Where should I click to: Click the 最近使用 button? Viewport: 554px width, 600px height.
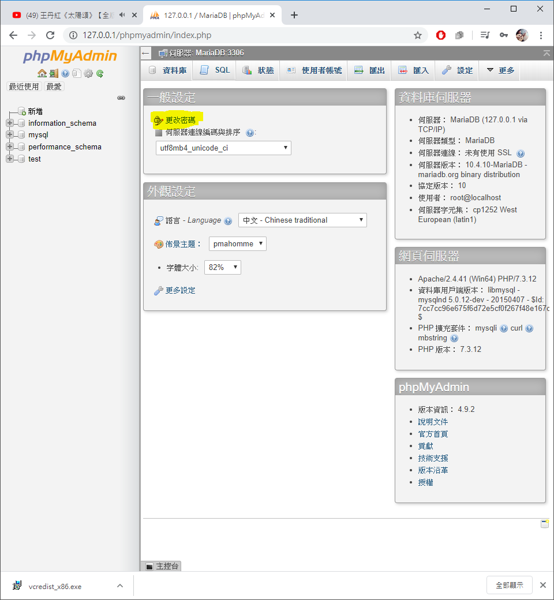point(24,87)
